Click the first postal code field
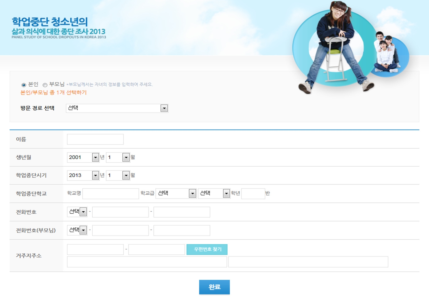The width and height of the screenshot is (429, 301). pos(95,249)
